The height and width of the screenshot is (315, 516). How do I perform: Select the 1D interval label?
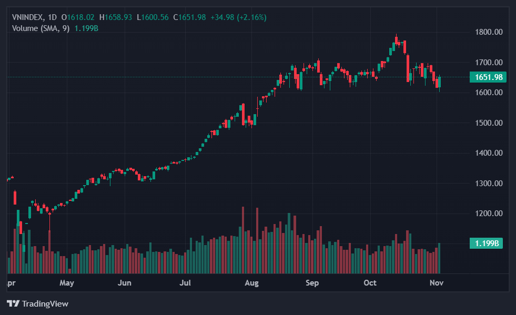coord(53,17)
